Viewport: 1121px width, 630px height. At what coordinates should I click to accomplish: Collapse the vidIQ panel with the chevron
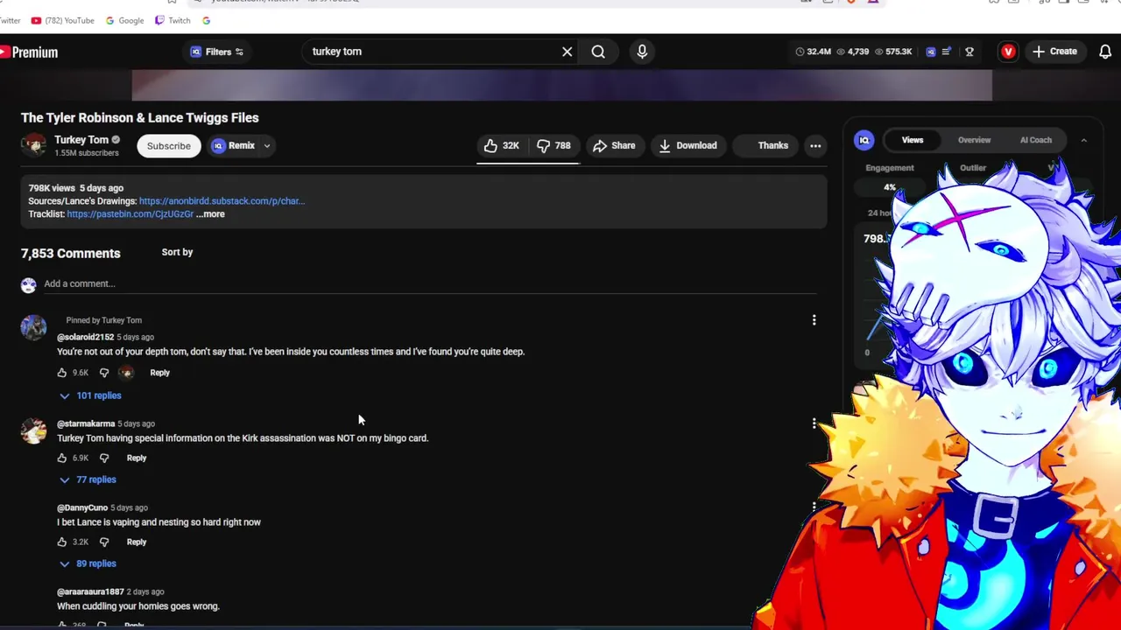tap(1083, 140)
